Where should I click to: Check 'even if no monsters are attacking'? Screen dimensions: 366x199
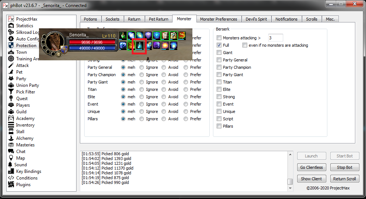(245, 45)
